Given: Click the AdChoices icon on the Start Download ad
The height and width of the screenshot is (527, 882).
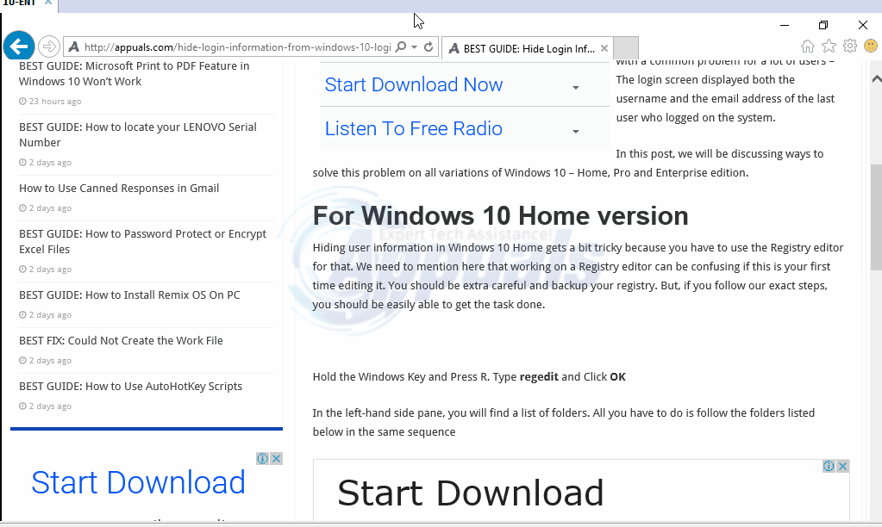Looking at the screenshot, I should (263, 458).
